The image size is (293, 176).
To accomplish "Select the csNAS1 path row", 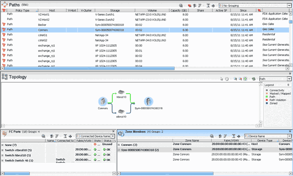I will click(x=145, y=35).
